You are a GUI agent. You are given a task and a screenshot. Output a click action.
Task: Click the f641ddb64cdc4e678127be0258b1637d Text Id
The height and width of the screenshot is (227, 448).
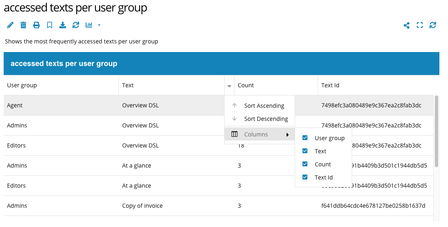coord(373,206)
